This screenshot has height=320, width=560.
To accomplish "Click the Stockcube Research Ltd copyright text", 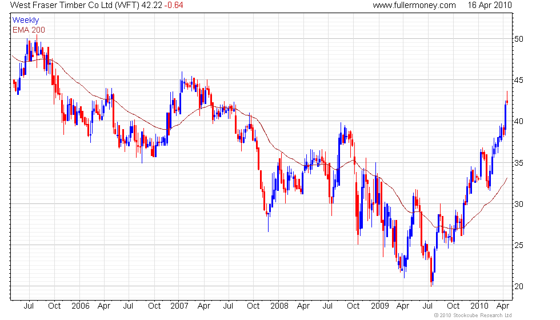I will pyautogui.click(x=473, y=315).
